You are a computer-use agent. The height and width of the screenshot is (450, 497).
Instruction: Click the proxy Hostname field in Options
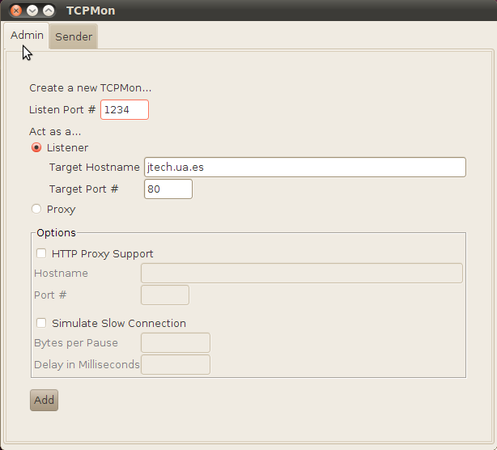[302, 274]
